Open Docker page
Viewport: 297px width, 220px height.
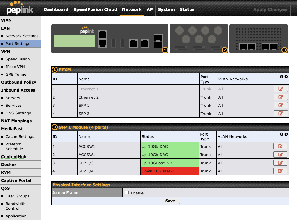[x=20, y=165]
